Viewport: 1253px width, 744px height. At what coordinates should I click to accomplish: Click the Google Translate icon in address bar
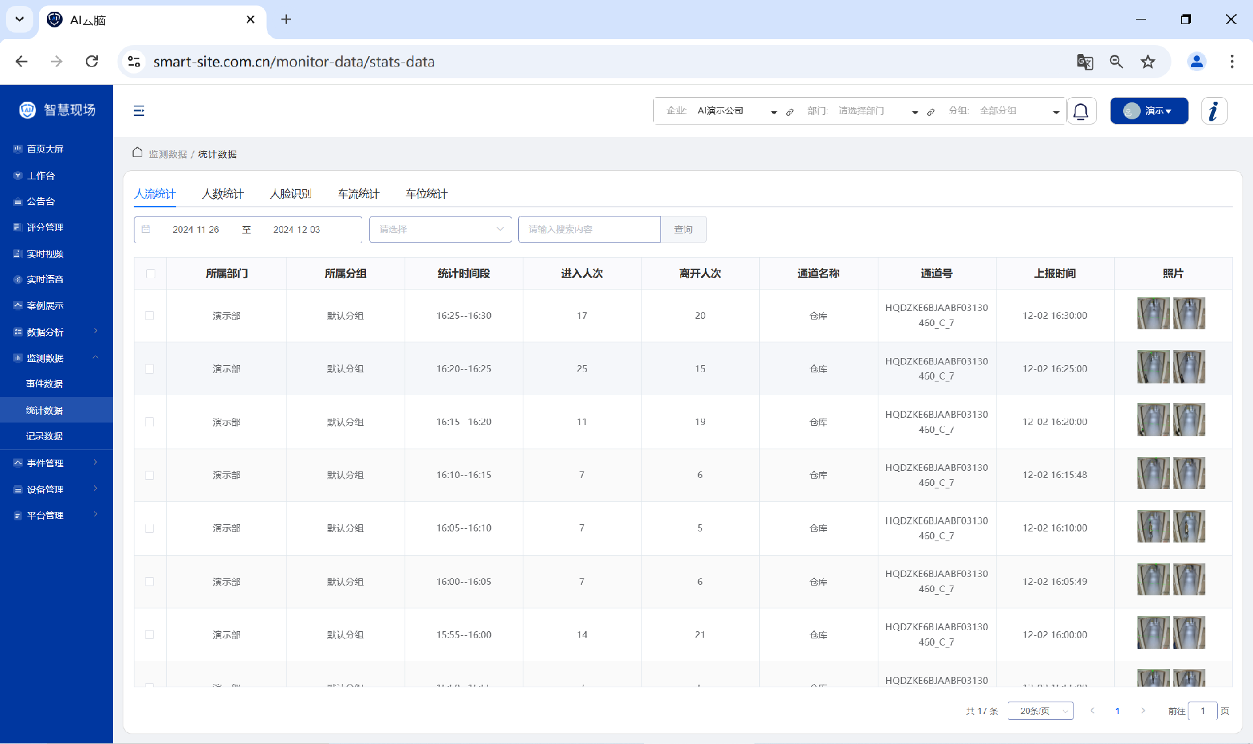(x=1085, y=62)
